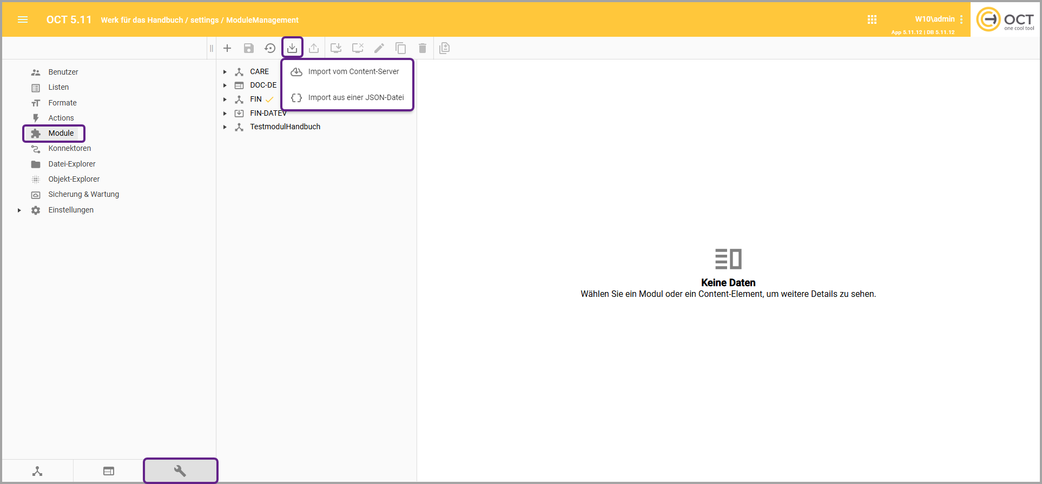Open the import download icon in toolbar

coord(292,48)
